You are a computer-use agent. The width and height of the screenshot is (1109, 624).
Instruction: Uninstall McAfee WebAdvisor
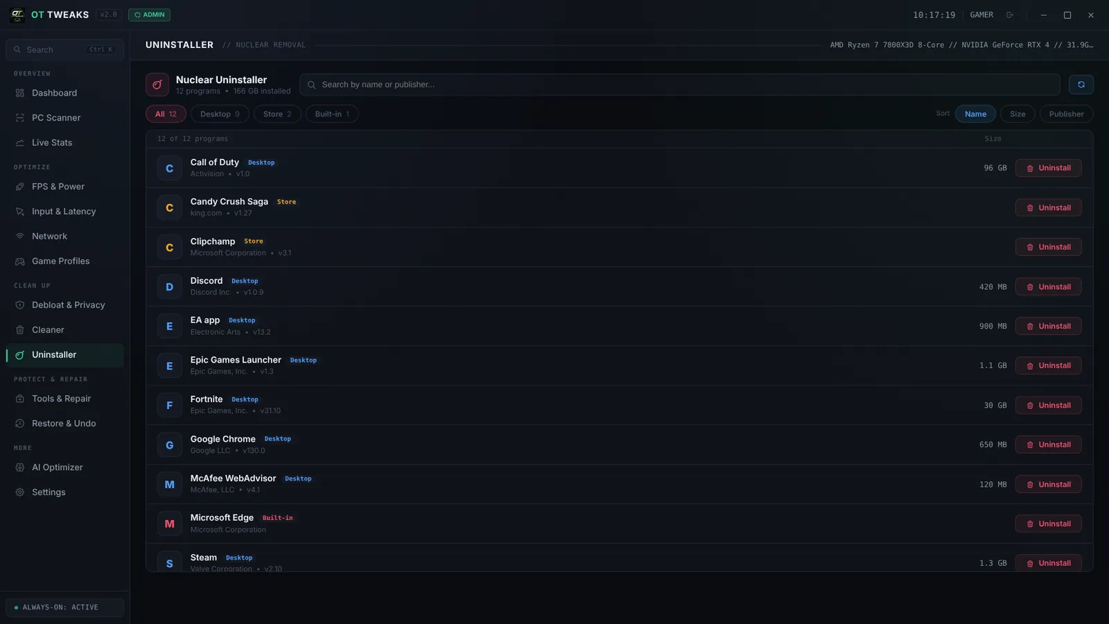[1048, 485]
